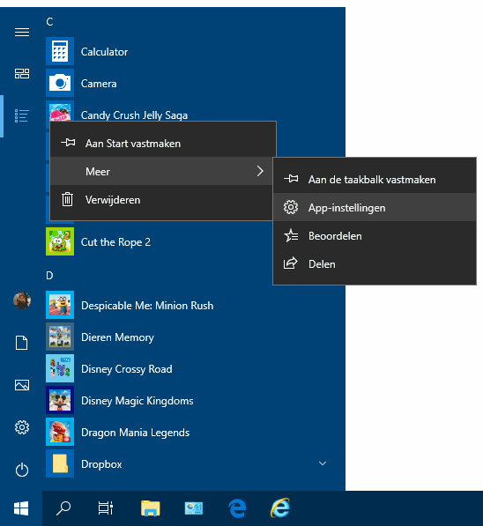Click the pin icon beside Aan Start vastmaken
483x526 pixels.
pyautogui.click(x=68, y=143)
